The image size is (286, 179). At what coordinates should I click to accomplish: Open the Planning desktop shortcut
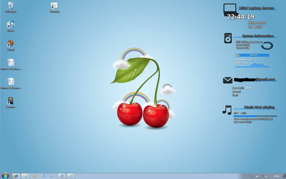(54, 7)
